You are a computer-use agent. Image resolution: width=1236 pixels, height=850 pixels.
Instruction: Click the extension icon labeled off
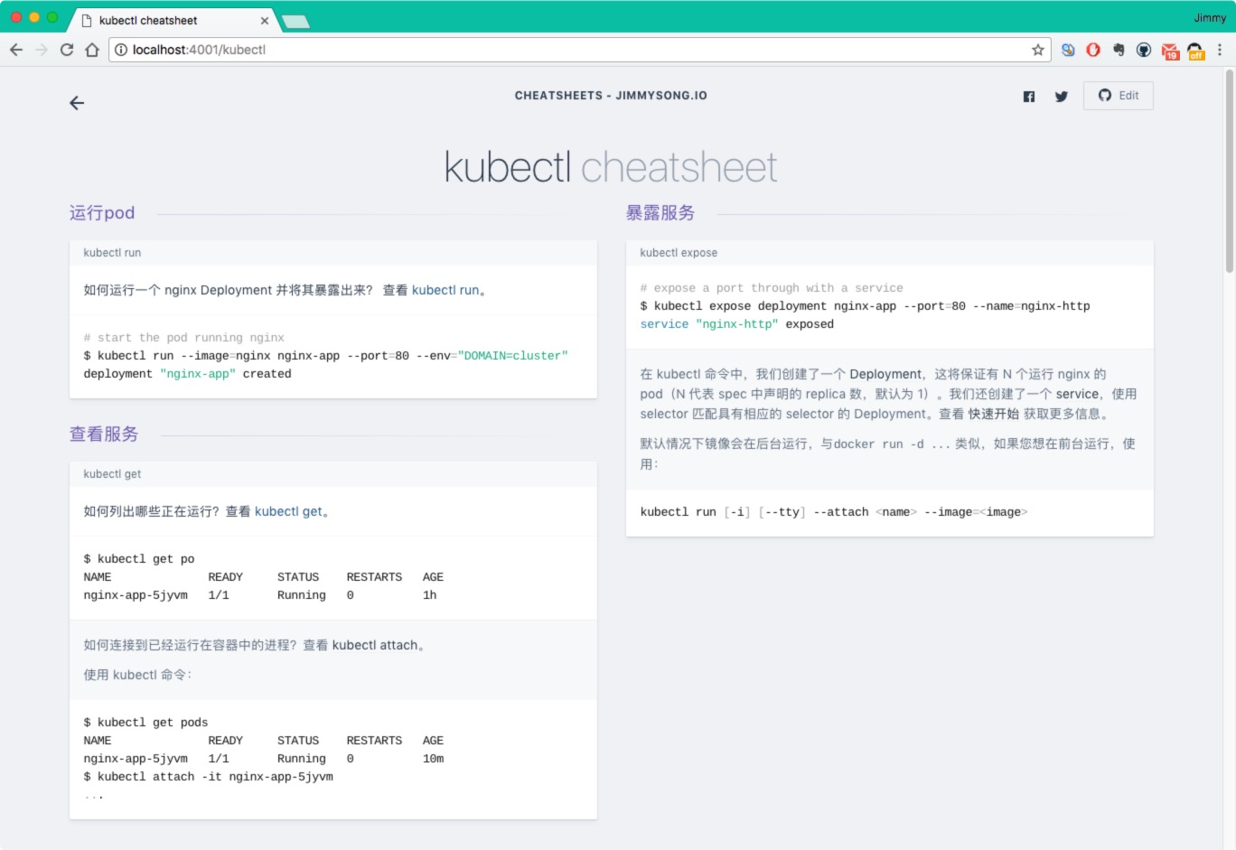1195,51
